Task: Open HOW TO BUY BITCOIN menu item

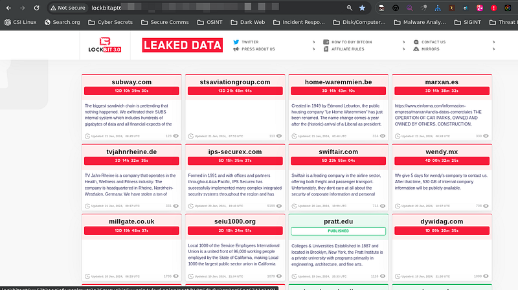Action: (352, 42)
